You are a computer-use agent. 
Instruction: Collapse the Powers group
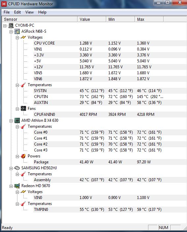(17, 156)
